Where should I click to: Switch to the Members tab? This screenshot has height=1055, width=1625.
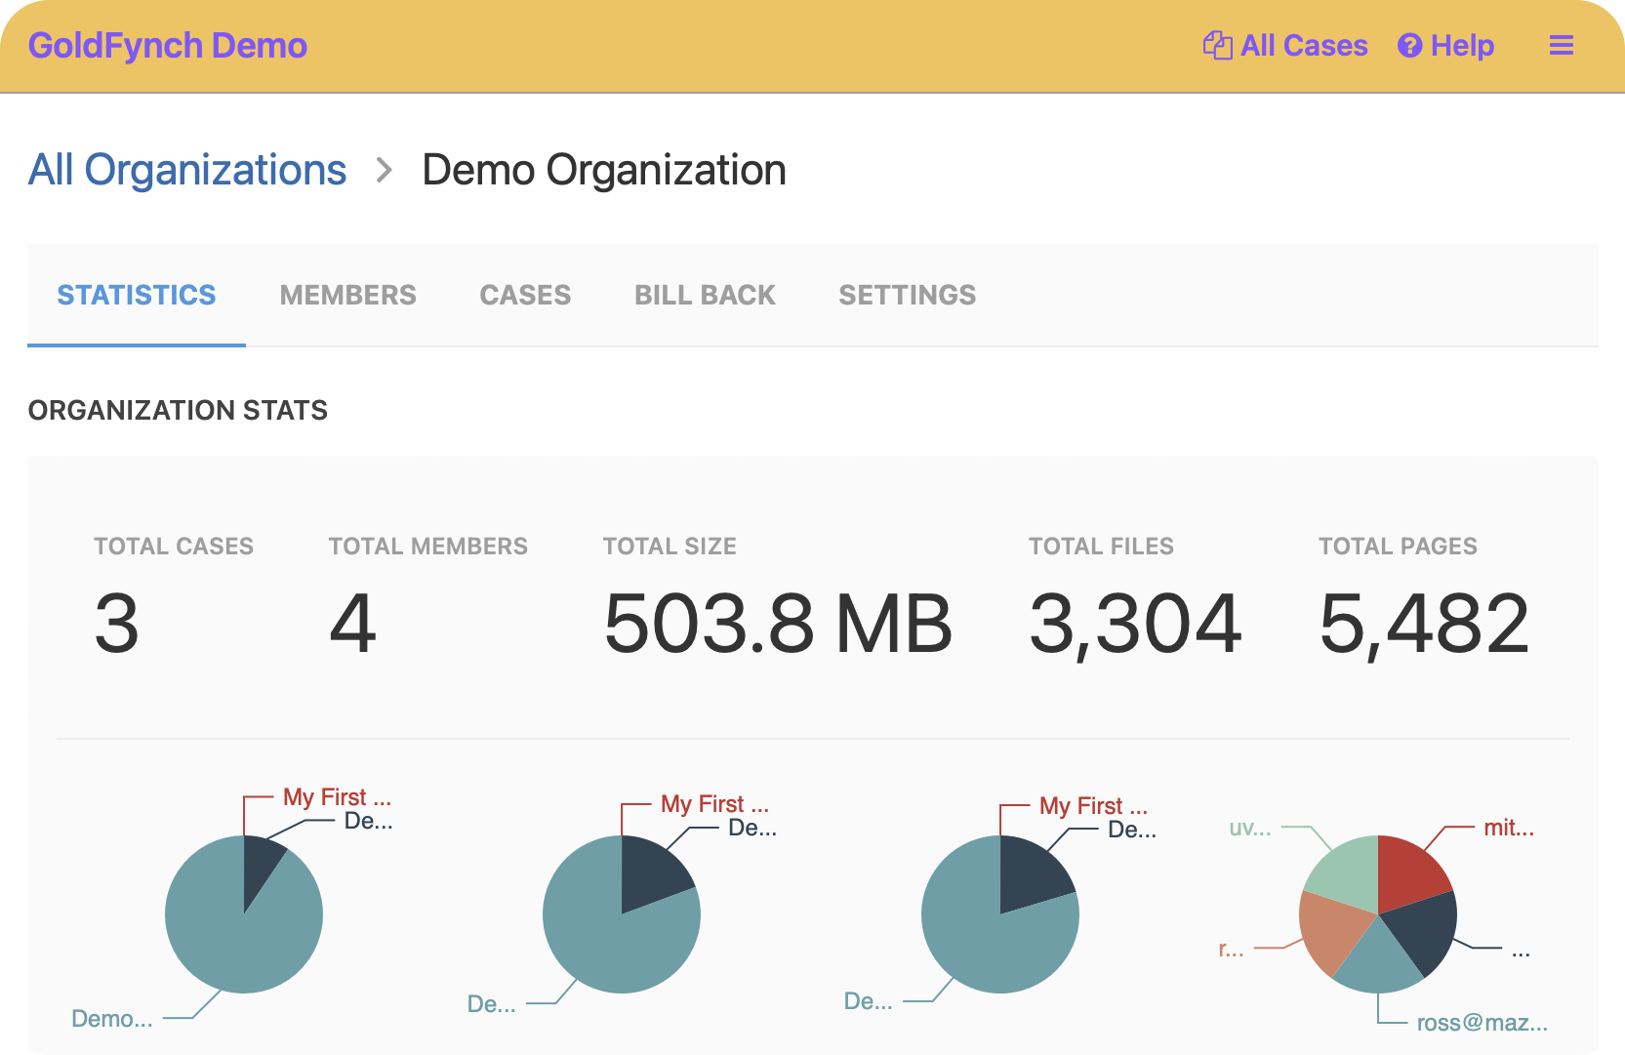pyautogui.click(x=347, y=295)
